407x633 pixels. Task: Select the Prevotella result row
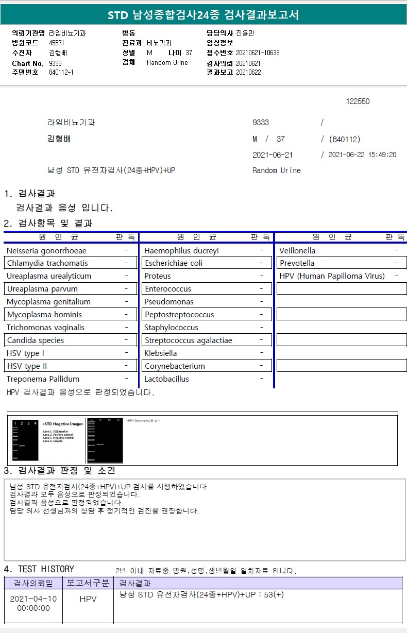pyautogui.click(x=342, y=263)
